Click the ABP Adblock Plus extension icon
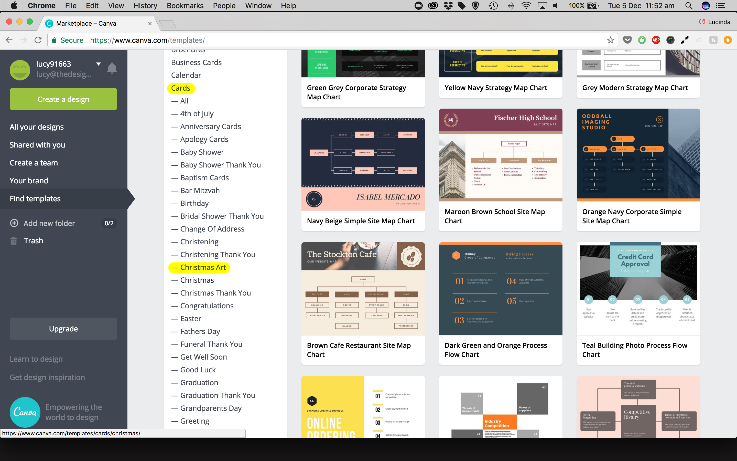737x461 pixels. pos(656,40)
